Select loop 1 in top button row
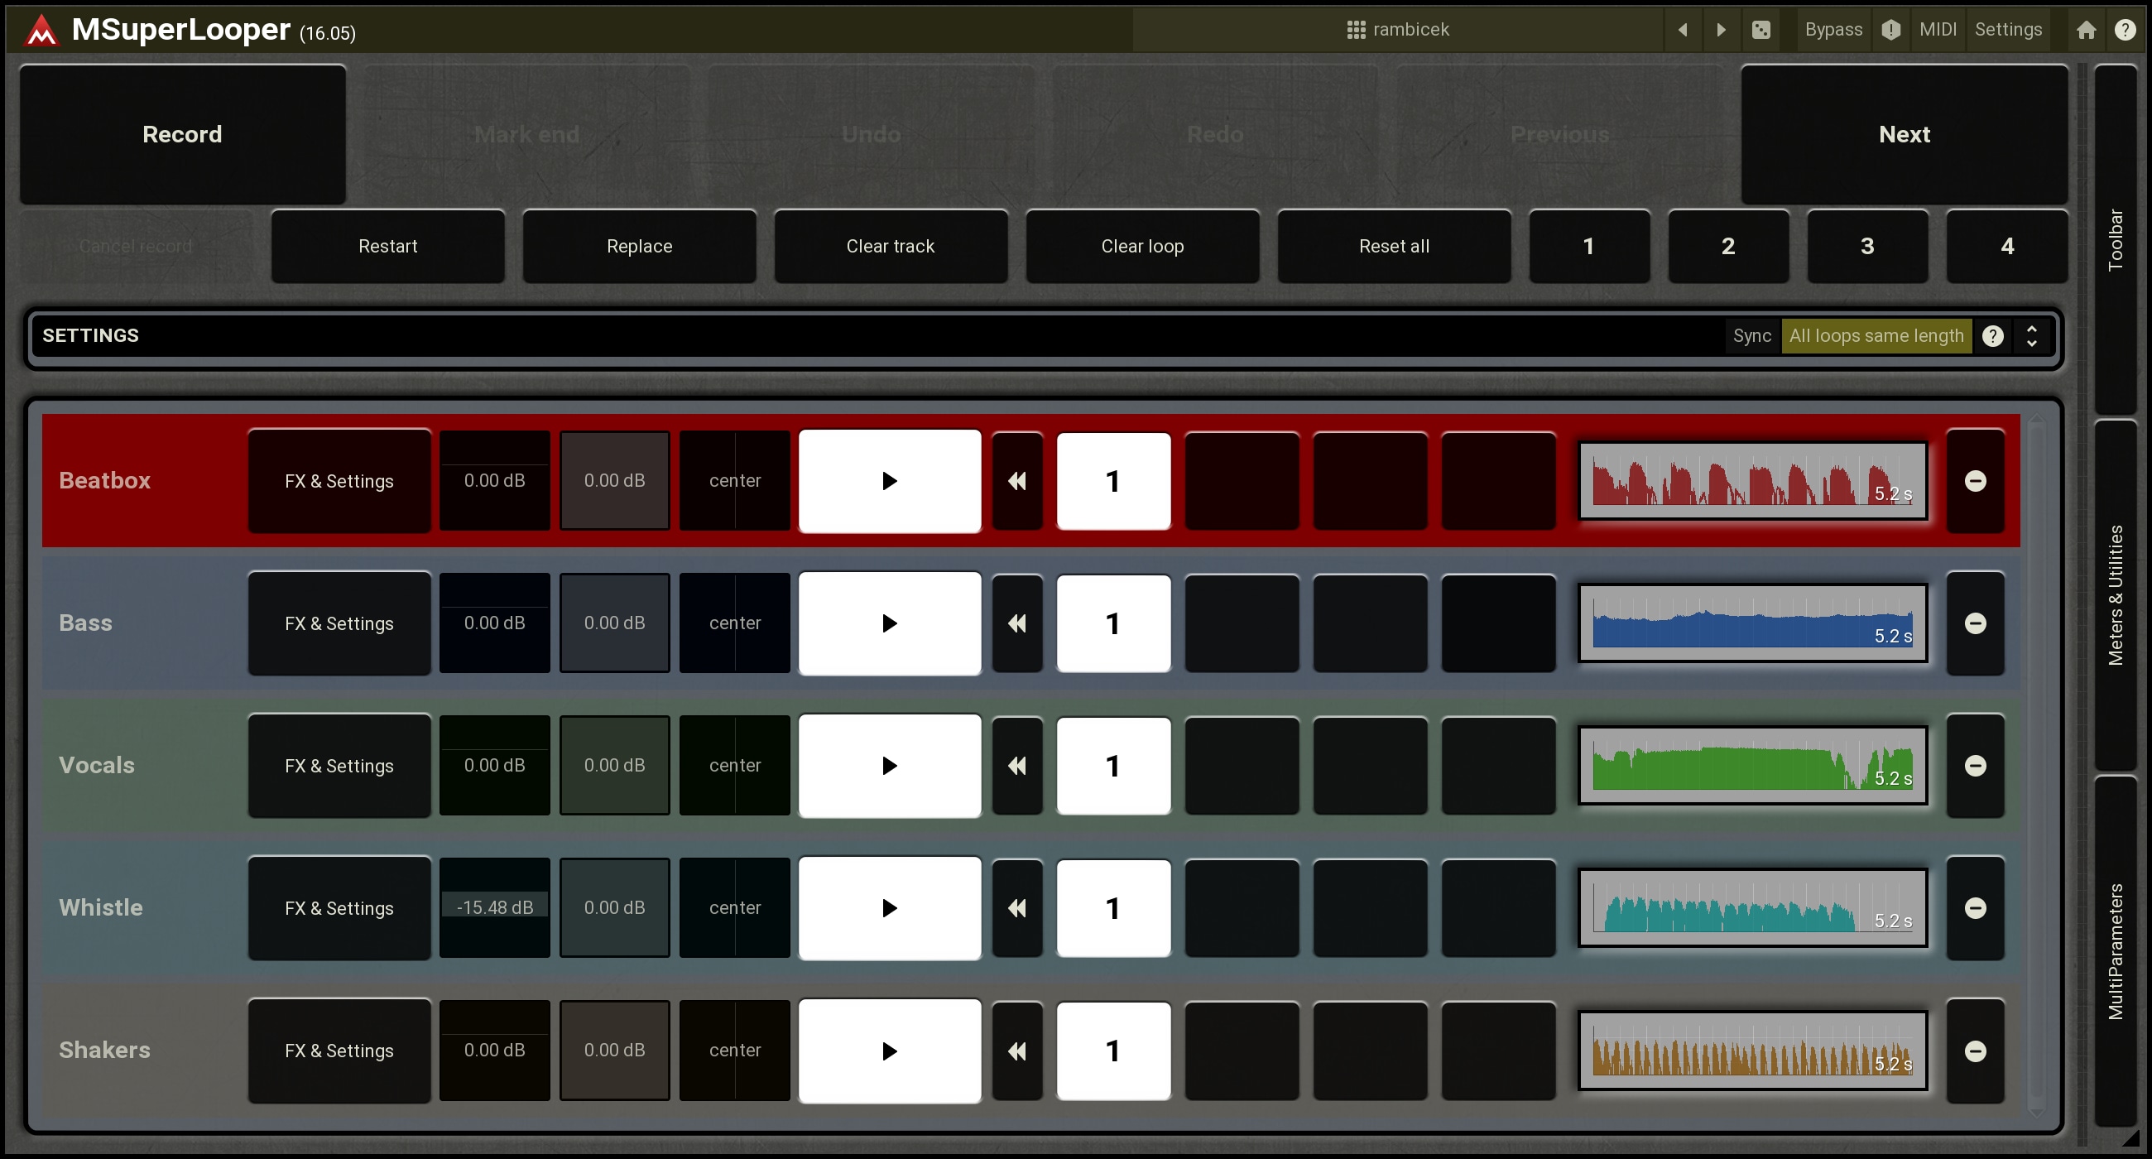 pos(1589,247)
